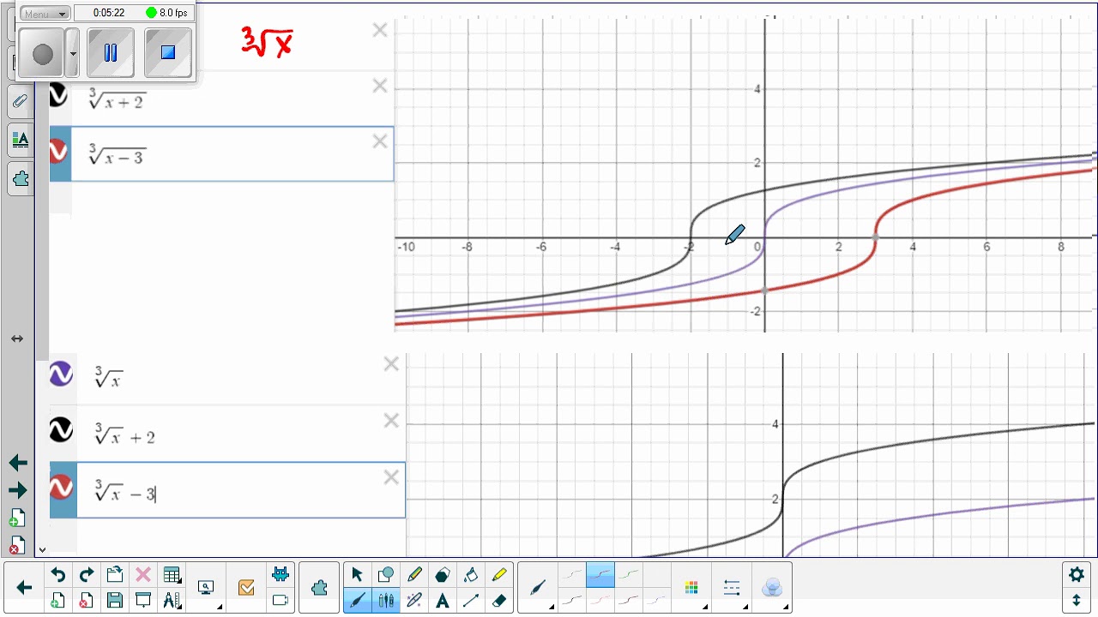Click into the ∛x − 3 expression field
The height and width of the screenshot is (617, 1098).
point(240,489)
